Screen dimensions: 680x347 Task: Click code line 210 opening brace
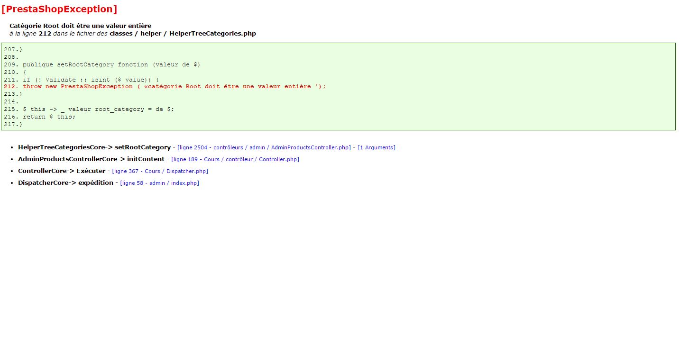15,72
